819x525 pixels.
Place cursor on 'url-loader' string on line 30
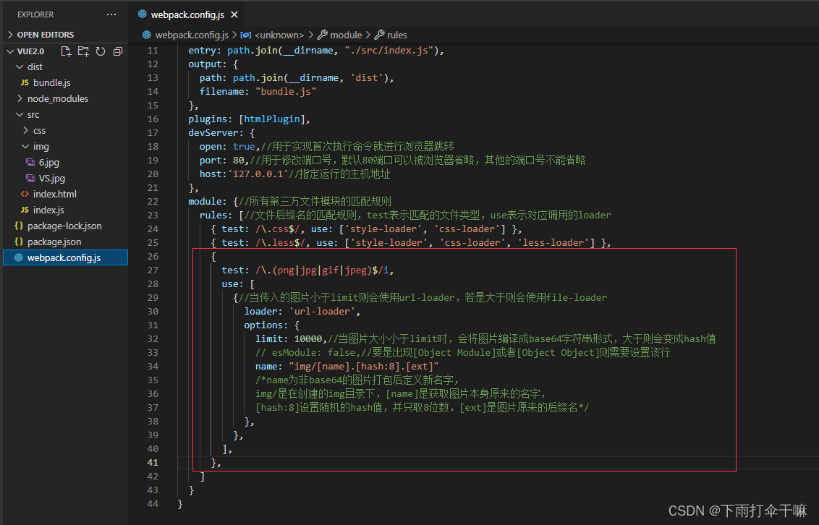[x=322, y=311]
